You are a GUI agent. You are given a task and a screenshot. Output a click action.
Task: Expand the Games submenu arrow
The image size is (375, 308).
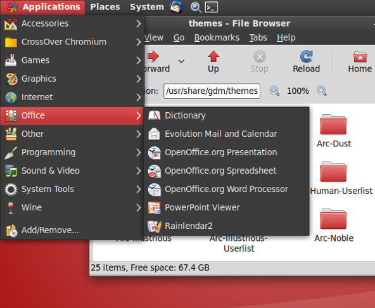tap(139, 61)
